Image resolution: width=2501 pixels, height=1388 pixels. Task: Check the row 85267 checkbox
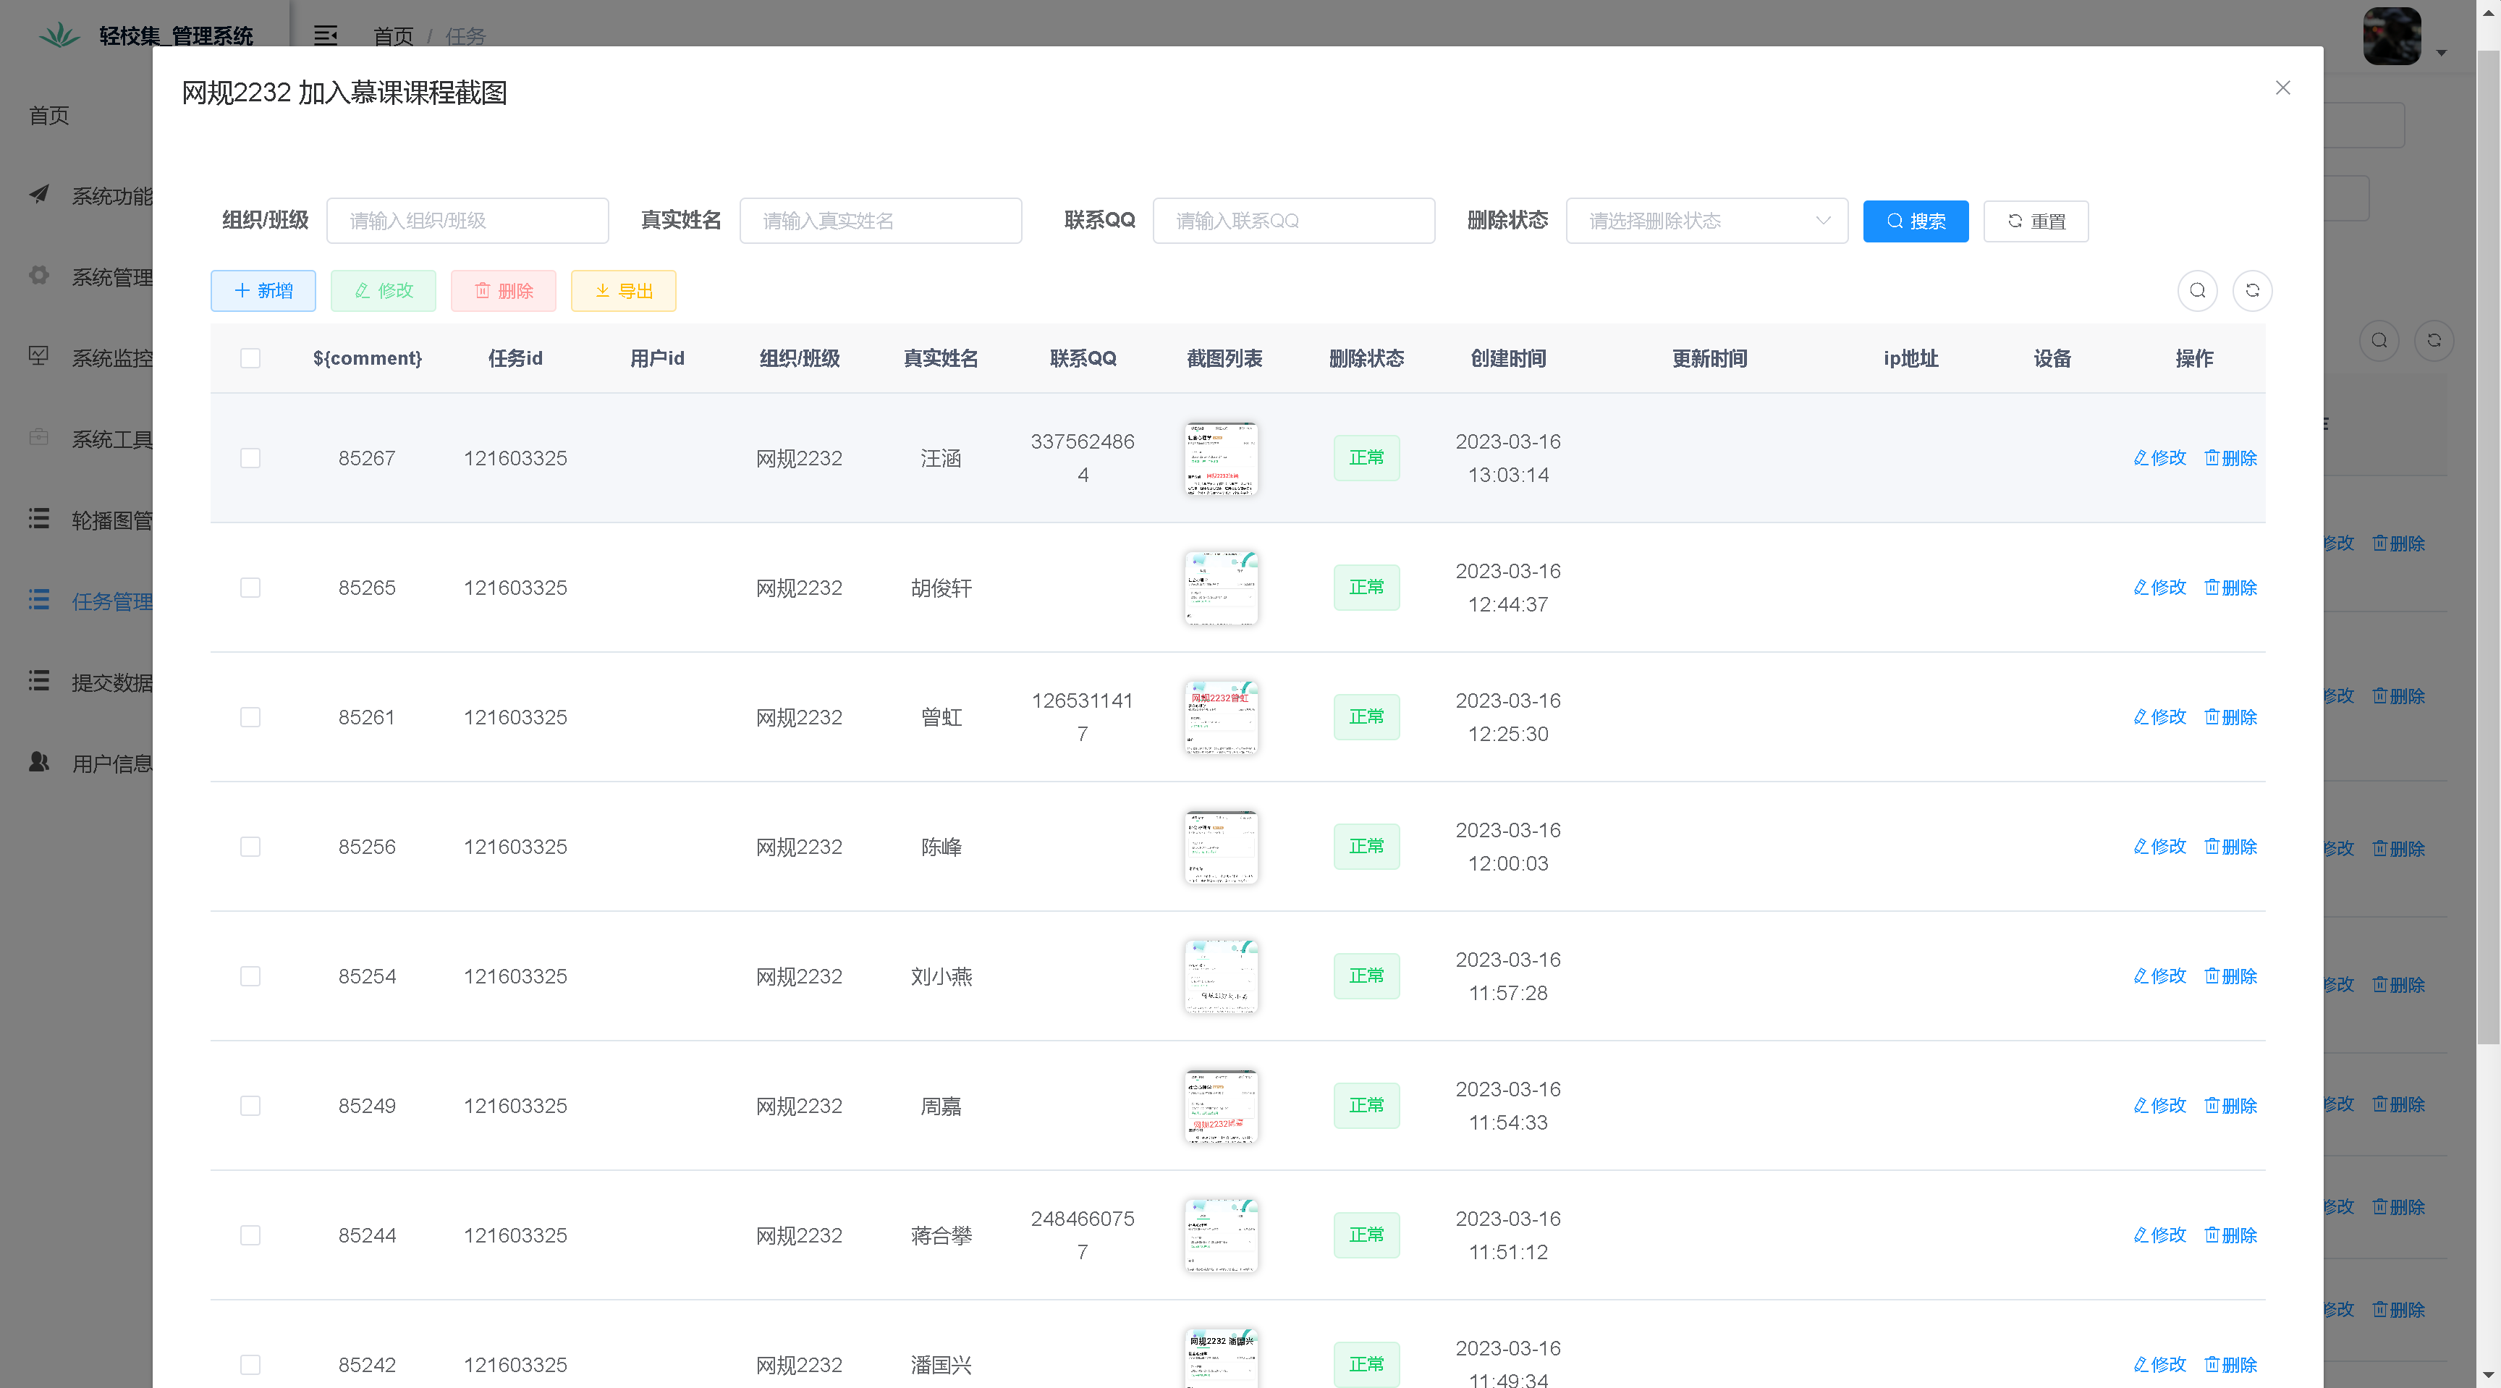250,458
